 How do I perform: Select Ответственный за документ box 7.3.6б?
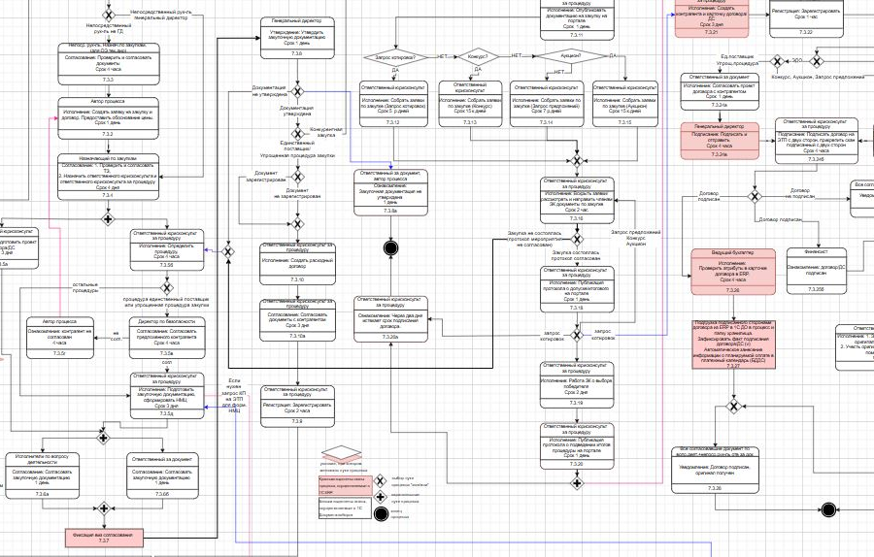coord(162,475)
